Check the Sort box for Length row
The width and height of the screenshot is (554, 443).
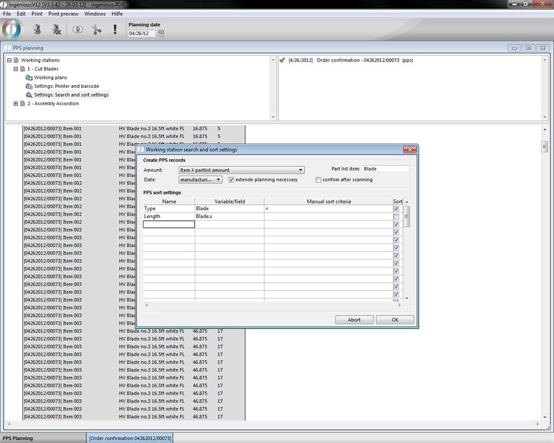396,217
